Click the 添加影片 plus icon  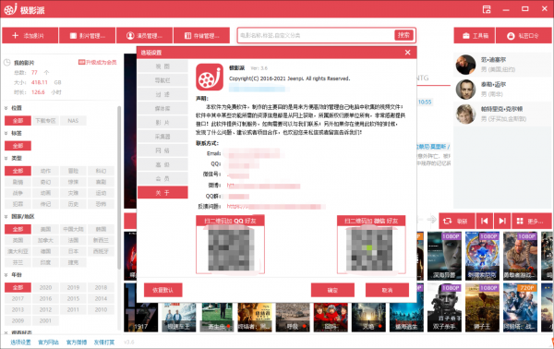click(x=15, y=36)
